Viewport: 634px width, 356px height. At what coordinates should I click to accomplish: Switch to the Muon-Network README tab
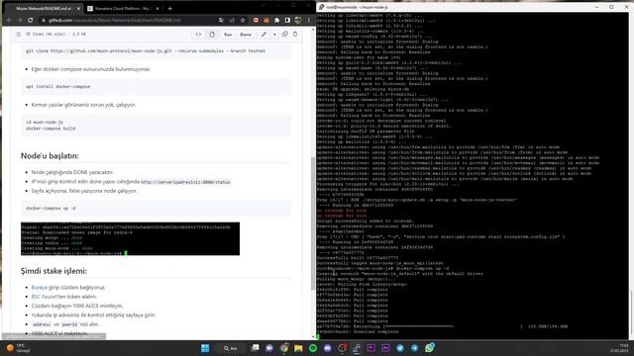[44, 9]
